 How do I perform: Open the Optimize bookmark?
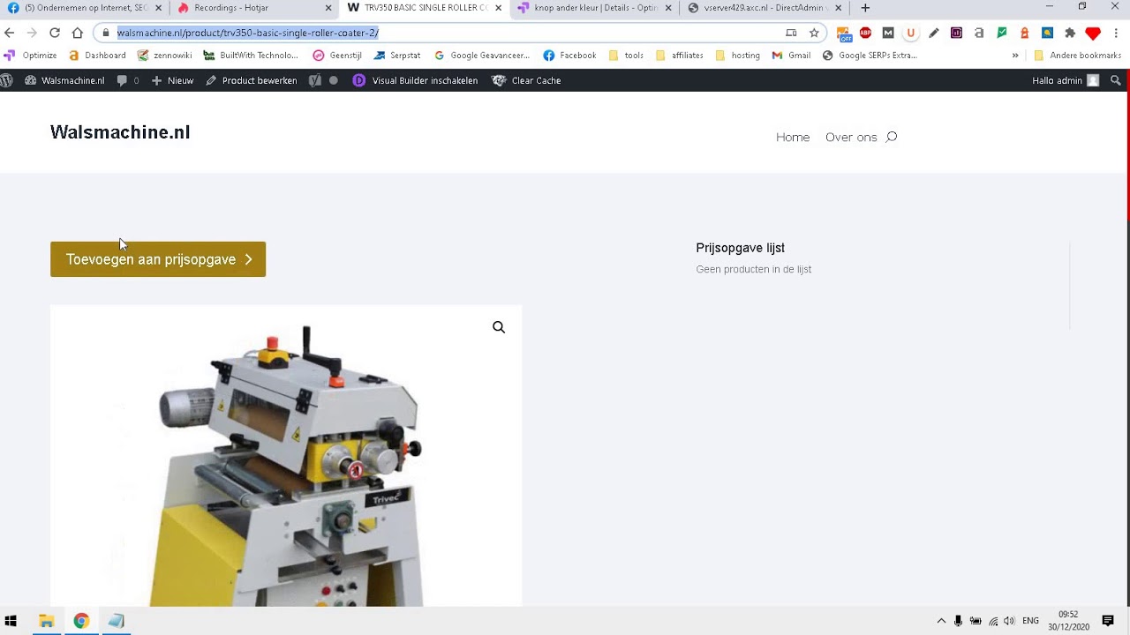pos(31,55)
